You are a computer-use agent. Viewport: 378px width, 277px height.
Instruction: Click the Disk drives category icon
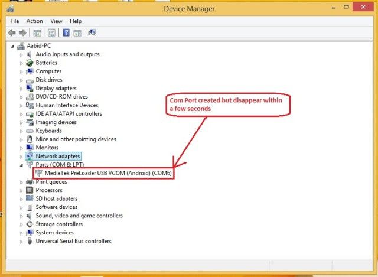coord(30,80)
